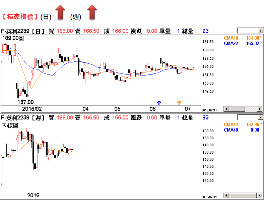Click the 2016/02 date axis label

click(32, 109)
